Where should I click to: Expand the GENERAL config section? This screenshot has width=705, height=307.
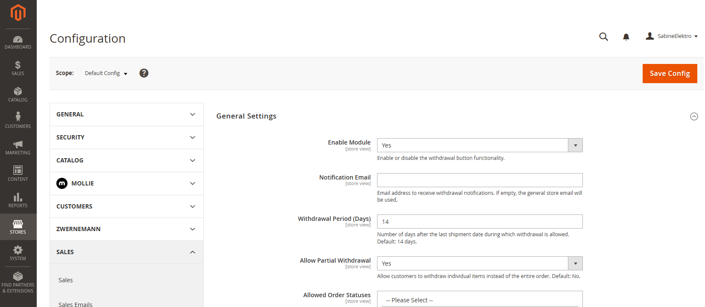tap(126, 114)
